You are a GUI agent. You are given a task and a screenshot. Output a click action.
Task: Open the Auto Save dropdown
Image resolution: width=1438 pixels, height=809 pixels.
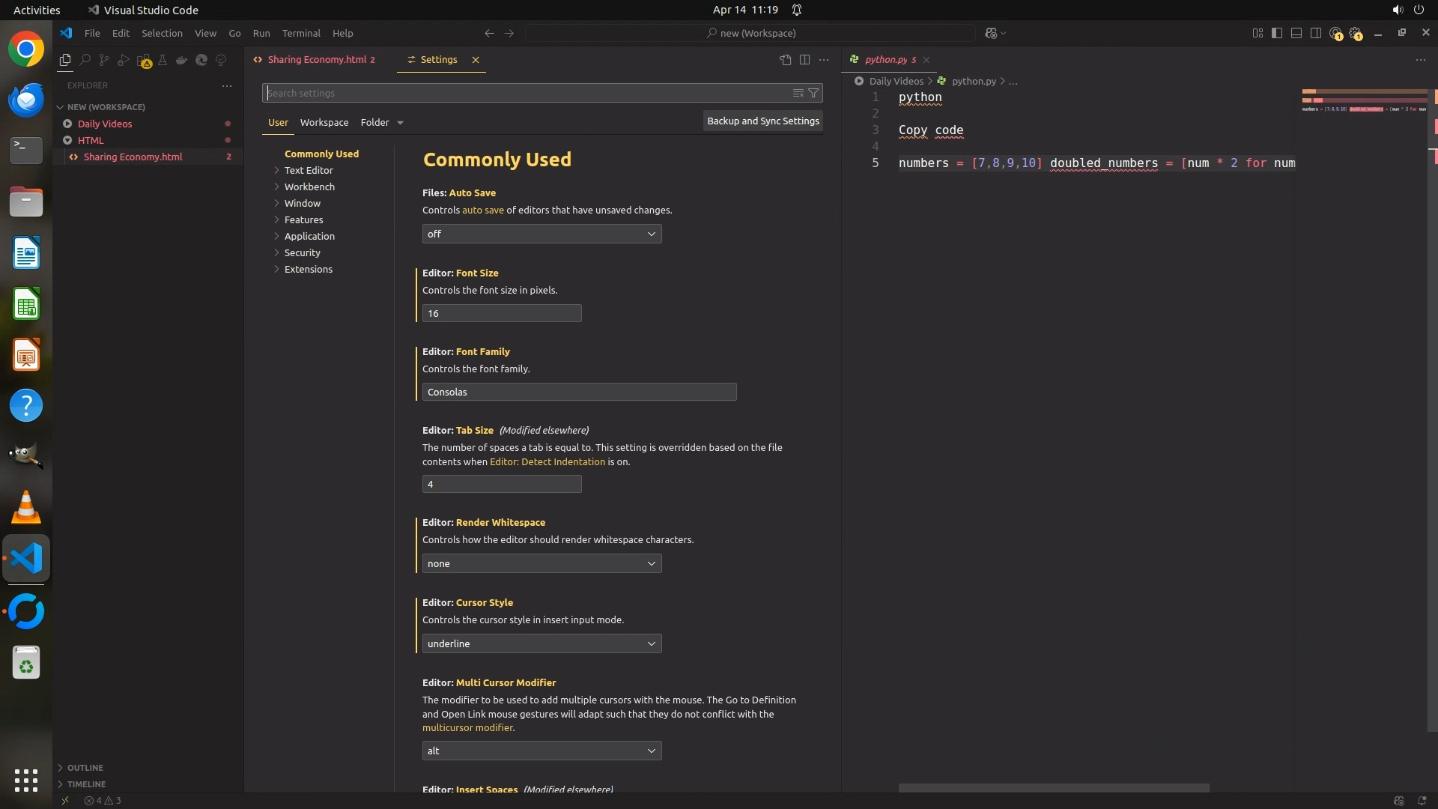[x=541, y=234]
